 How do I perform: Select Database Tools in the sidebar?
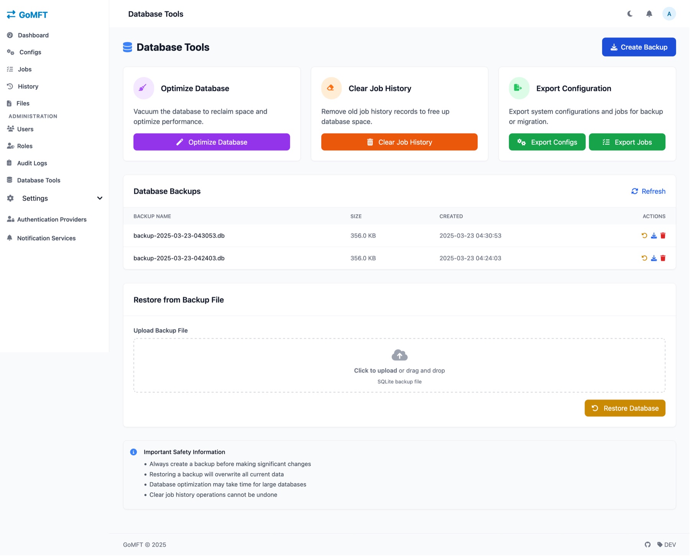pos(33,180)
